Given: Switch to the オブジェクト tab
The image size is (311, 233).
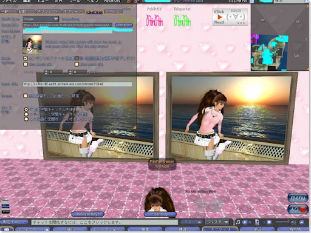Looking at the screenshot, I should (x=49, y=12).
